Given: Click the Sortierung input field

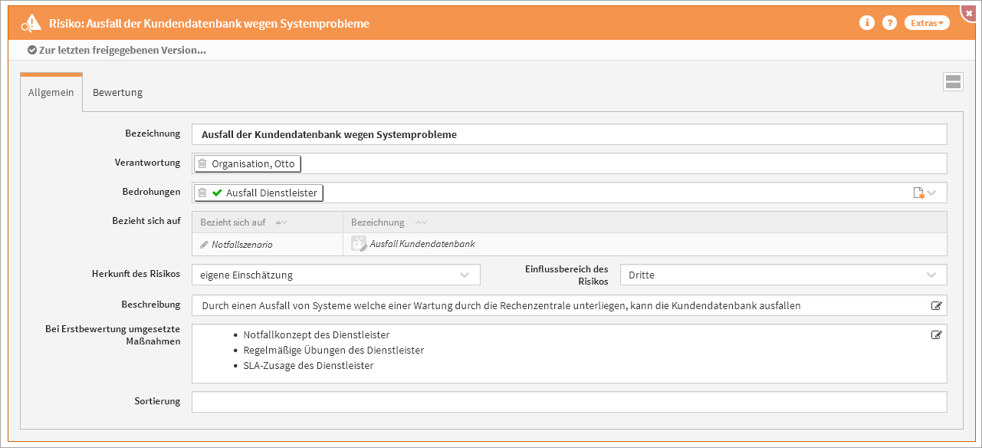Looking at the screenshot, I should [x=569, y=402].
